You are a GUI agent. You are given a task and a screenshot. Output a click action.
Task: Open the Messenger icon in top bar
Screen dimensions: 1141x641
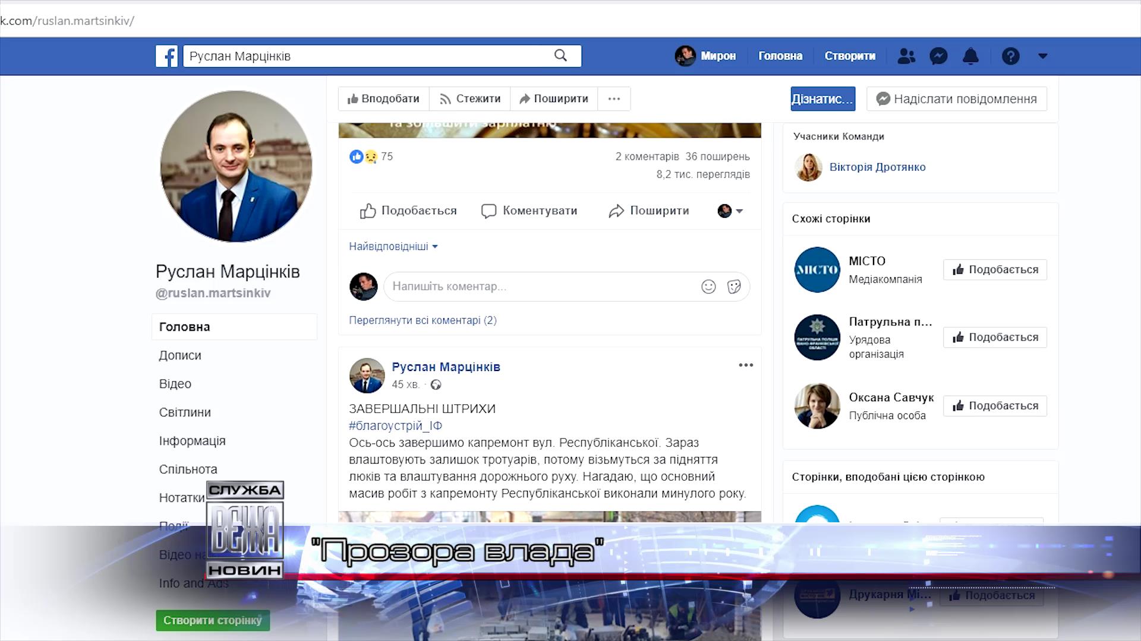click(938, 56)
